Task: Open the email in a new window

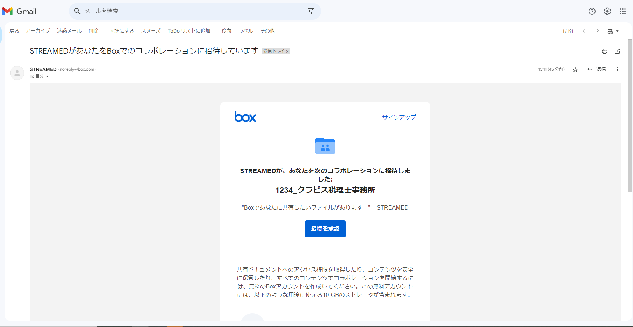Action: [x=617, y=51]
